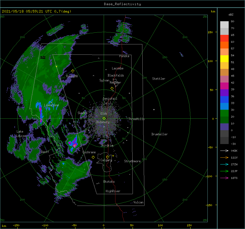Pick the white 80 dBZ color swatch
The height and width of the screenshot is (229, 245).
point(224,25)
